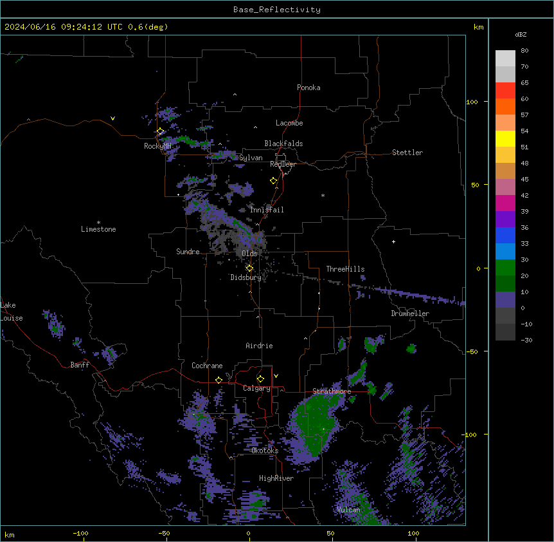Click the Strathmore label
Viewport: 554px width, 542px height.
pyautogui.click(x=332, y=391)
